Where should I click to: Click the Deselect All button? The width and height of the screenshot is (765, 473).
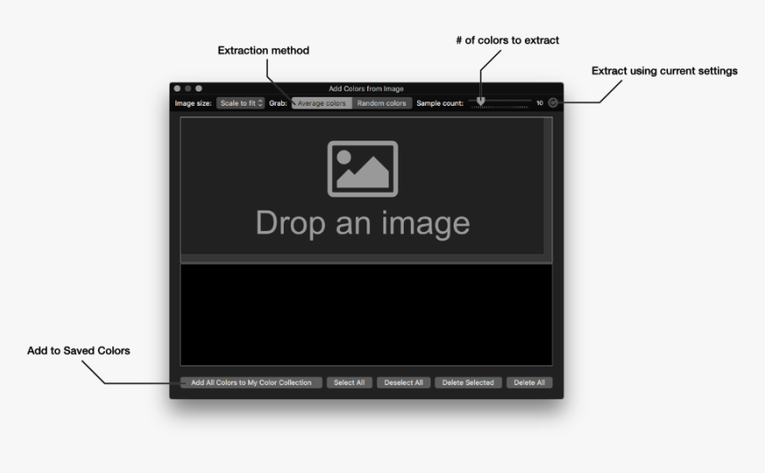(x=403, y=382)
